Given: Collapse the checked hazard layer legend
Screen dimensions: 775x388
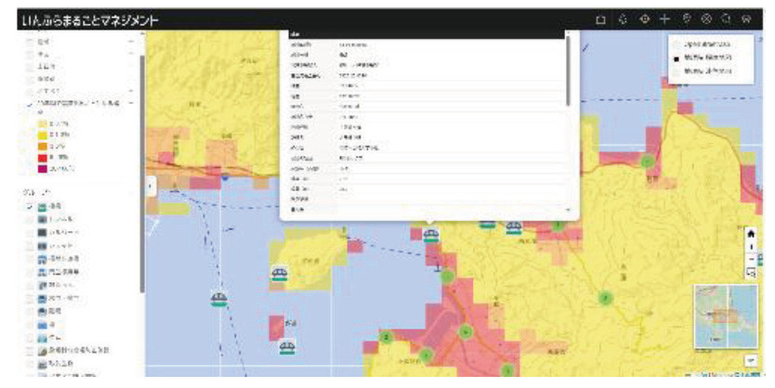Looking at the screenshot, I should pyautogui.click(x=131, y=103).
